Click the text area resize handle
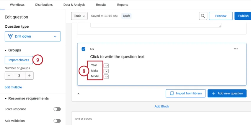Image resolution: width=251 pixels, height=125 pixels. tap(220, 26)
